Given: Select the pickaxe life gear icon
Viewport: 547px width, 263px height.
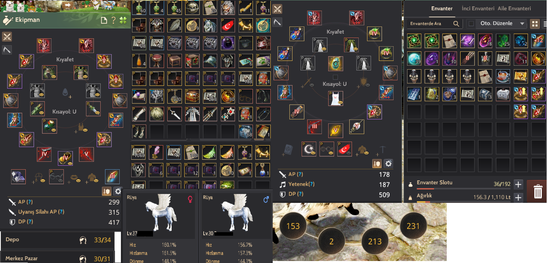Looking at the screenshot, I should 7,49.
